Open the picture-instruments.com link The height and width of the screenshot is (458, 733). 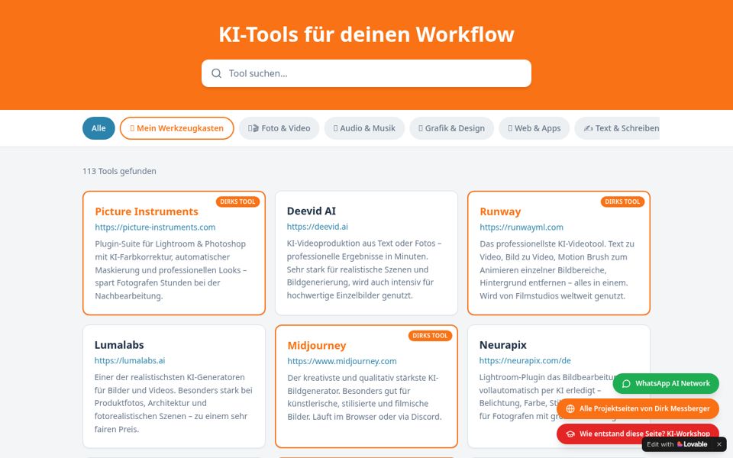tap(155, 227)
